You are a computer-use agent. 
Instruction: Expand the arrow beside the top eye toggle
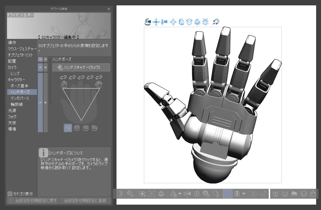click(x=46, y=59)
